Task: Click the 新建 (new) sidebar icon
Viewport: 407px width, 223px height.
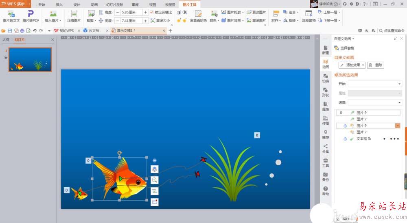Action: point(326,50)
